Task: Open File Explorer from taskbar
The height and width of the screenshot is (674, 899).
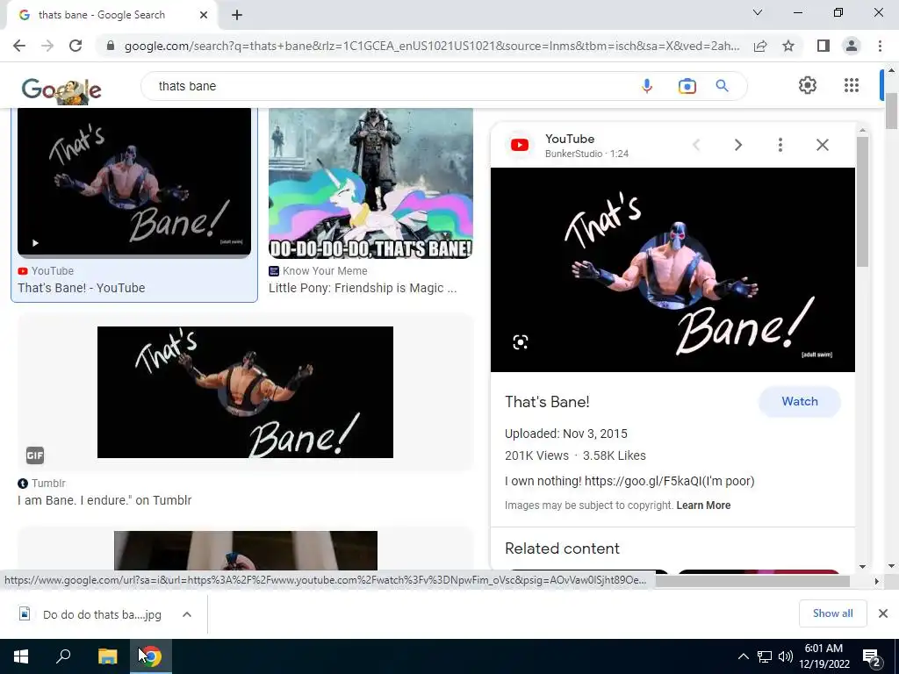Action: (x=107, y=656)
